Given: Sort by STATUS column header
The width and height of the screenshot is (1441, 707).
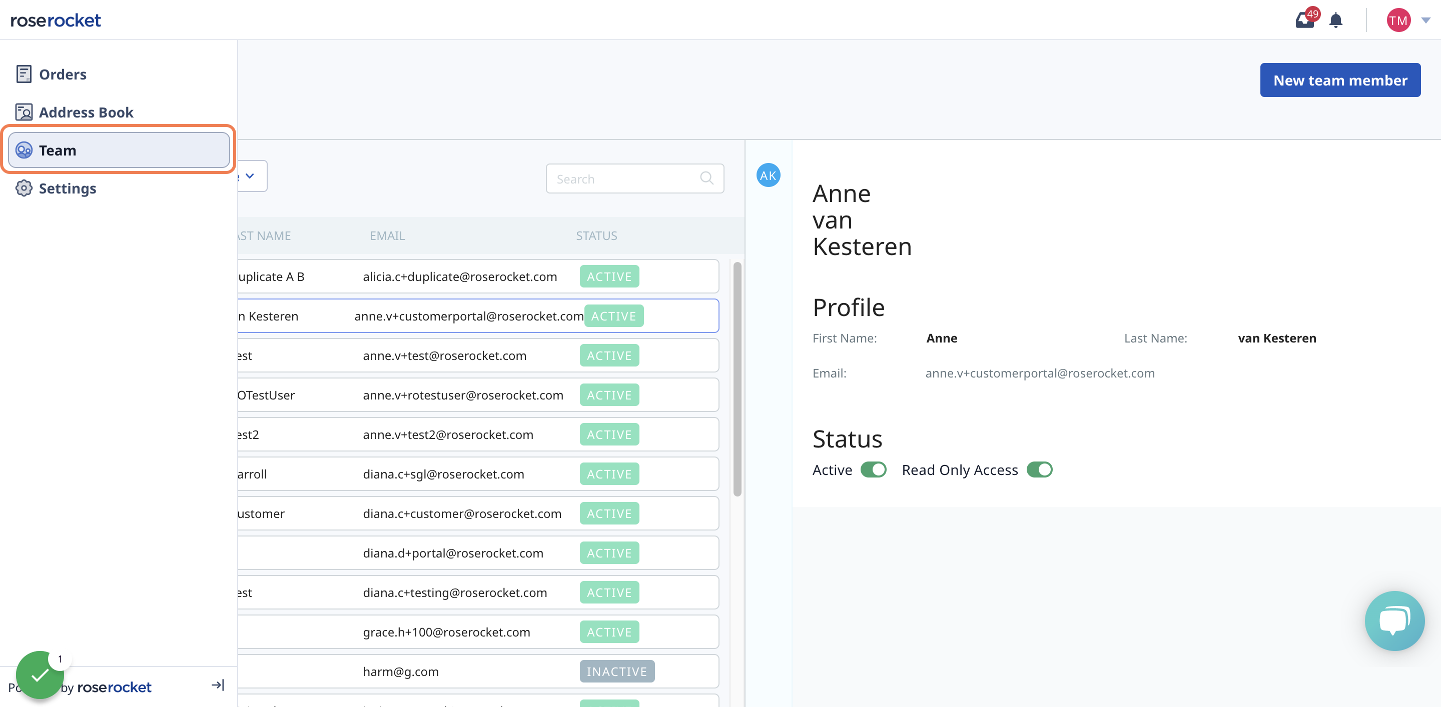Looking at the screenshot, I should click(596, 235).
